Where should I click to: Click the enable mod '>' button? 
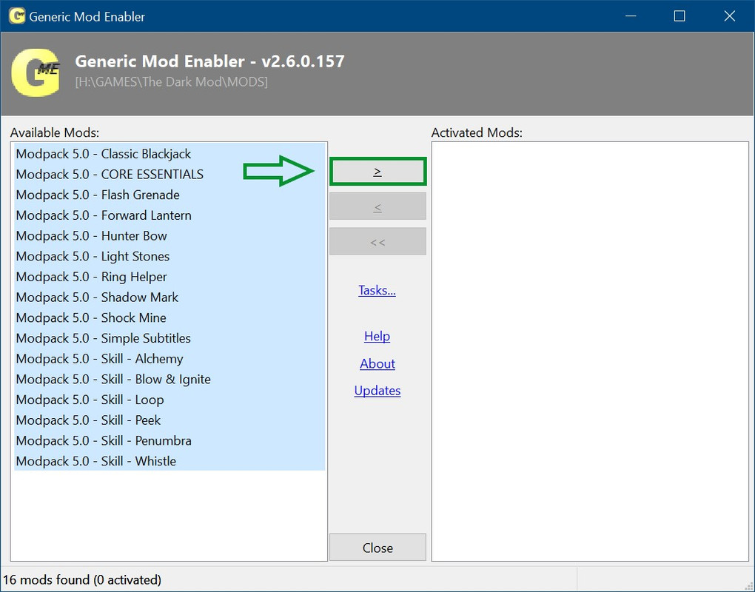click(x=378, y=172)
